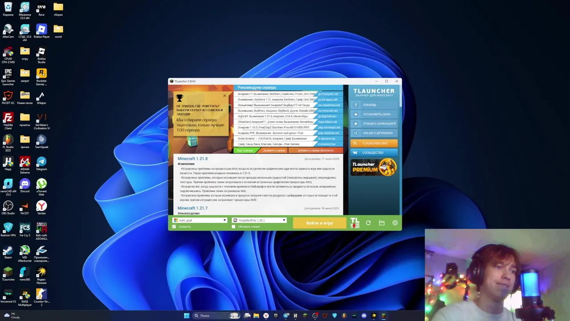This screenshot has width=570, height=321.
Task: Open the Windows Start button
Action: pyautogui.click(x=187, y=316)
